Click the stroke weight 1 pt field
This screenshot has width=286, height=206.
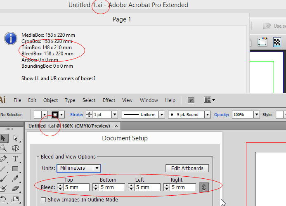point(102,115)
